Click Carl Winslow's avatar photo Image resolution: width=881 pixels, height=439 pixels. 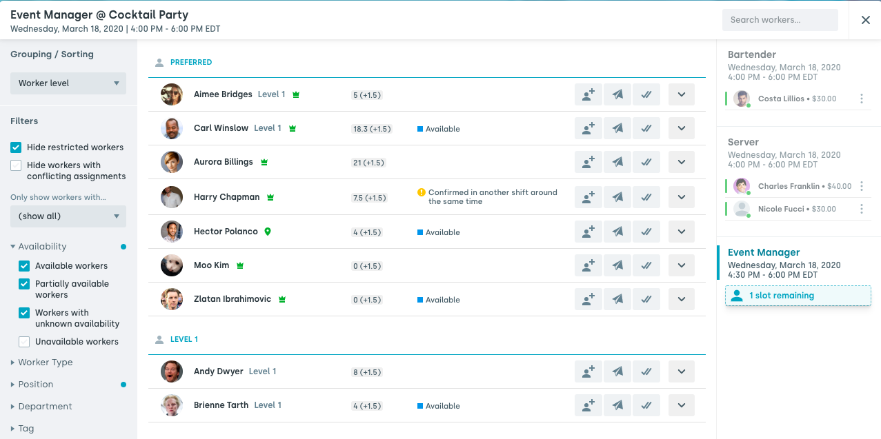point(172,128)
